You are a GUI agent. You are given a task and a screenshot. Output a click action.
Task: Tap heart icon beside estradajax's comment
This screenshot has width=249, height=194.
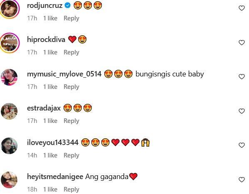tap(242, 111)
